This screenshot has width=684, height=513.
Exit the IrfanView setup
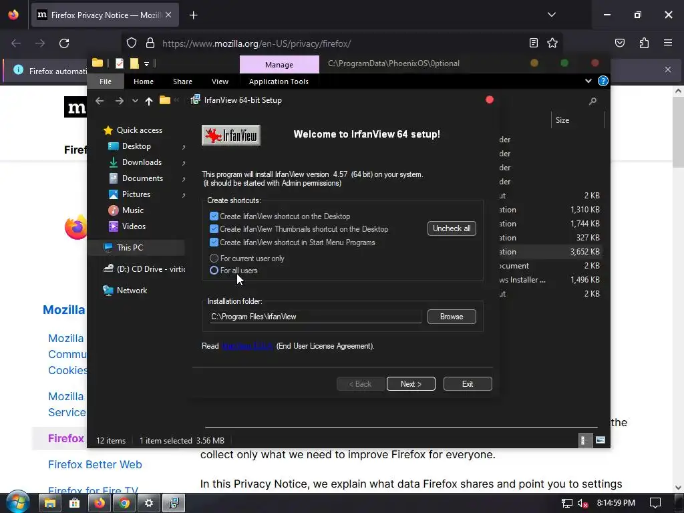468,384
